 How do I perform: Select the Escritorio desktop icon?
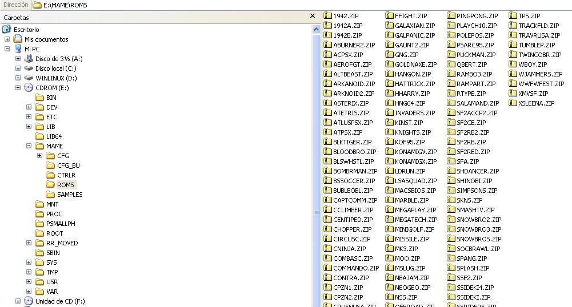click(6, 30)
